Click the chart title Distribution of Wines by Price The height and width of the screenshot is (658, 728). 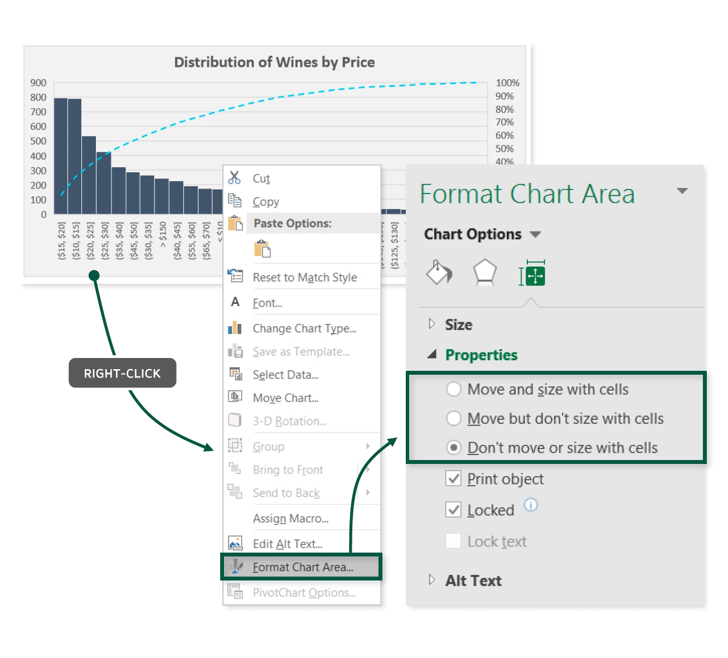pyautogui.click(x=274, y=62)
